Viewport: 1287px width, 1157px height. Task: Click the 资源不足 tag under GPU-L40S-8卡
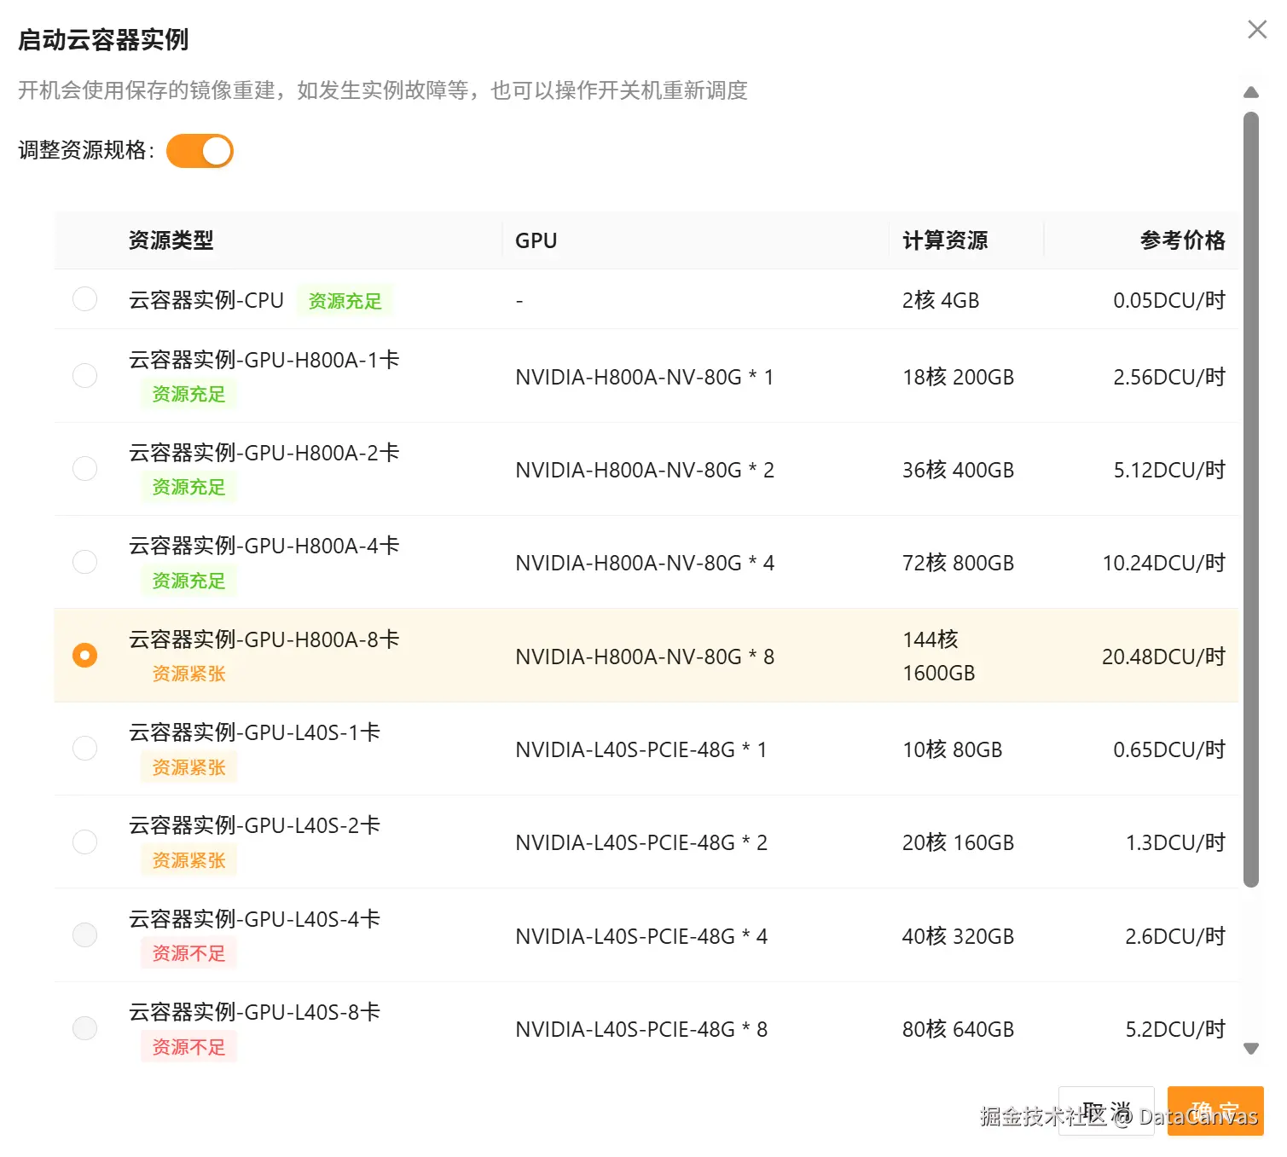[188, 1047]
